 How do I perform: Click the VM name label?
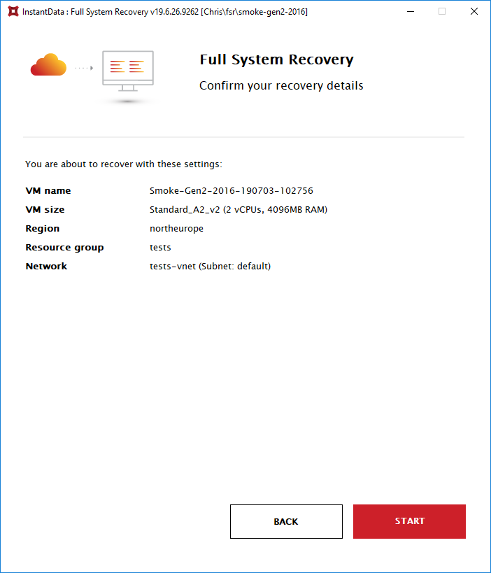tap(48, 191)
